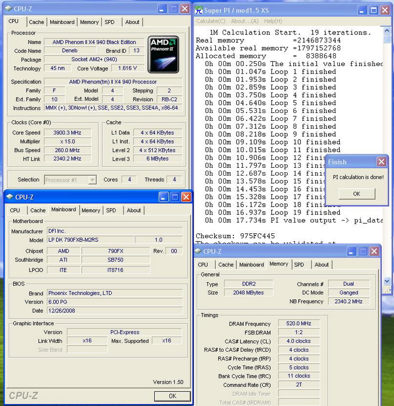Screen dimensions: 394x406
Task: Click the DC Mode Ganged value
Action: click(x=349, y=293)
